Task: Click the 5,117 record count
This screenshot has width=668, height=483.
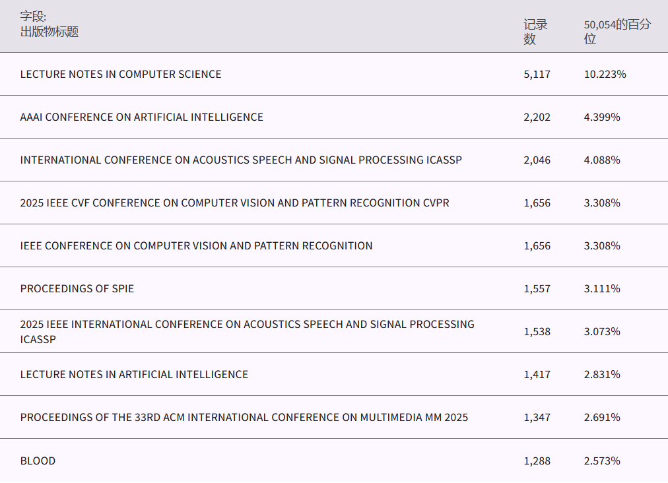Action: coord(537,75)
